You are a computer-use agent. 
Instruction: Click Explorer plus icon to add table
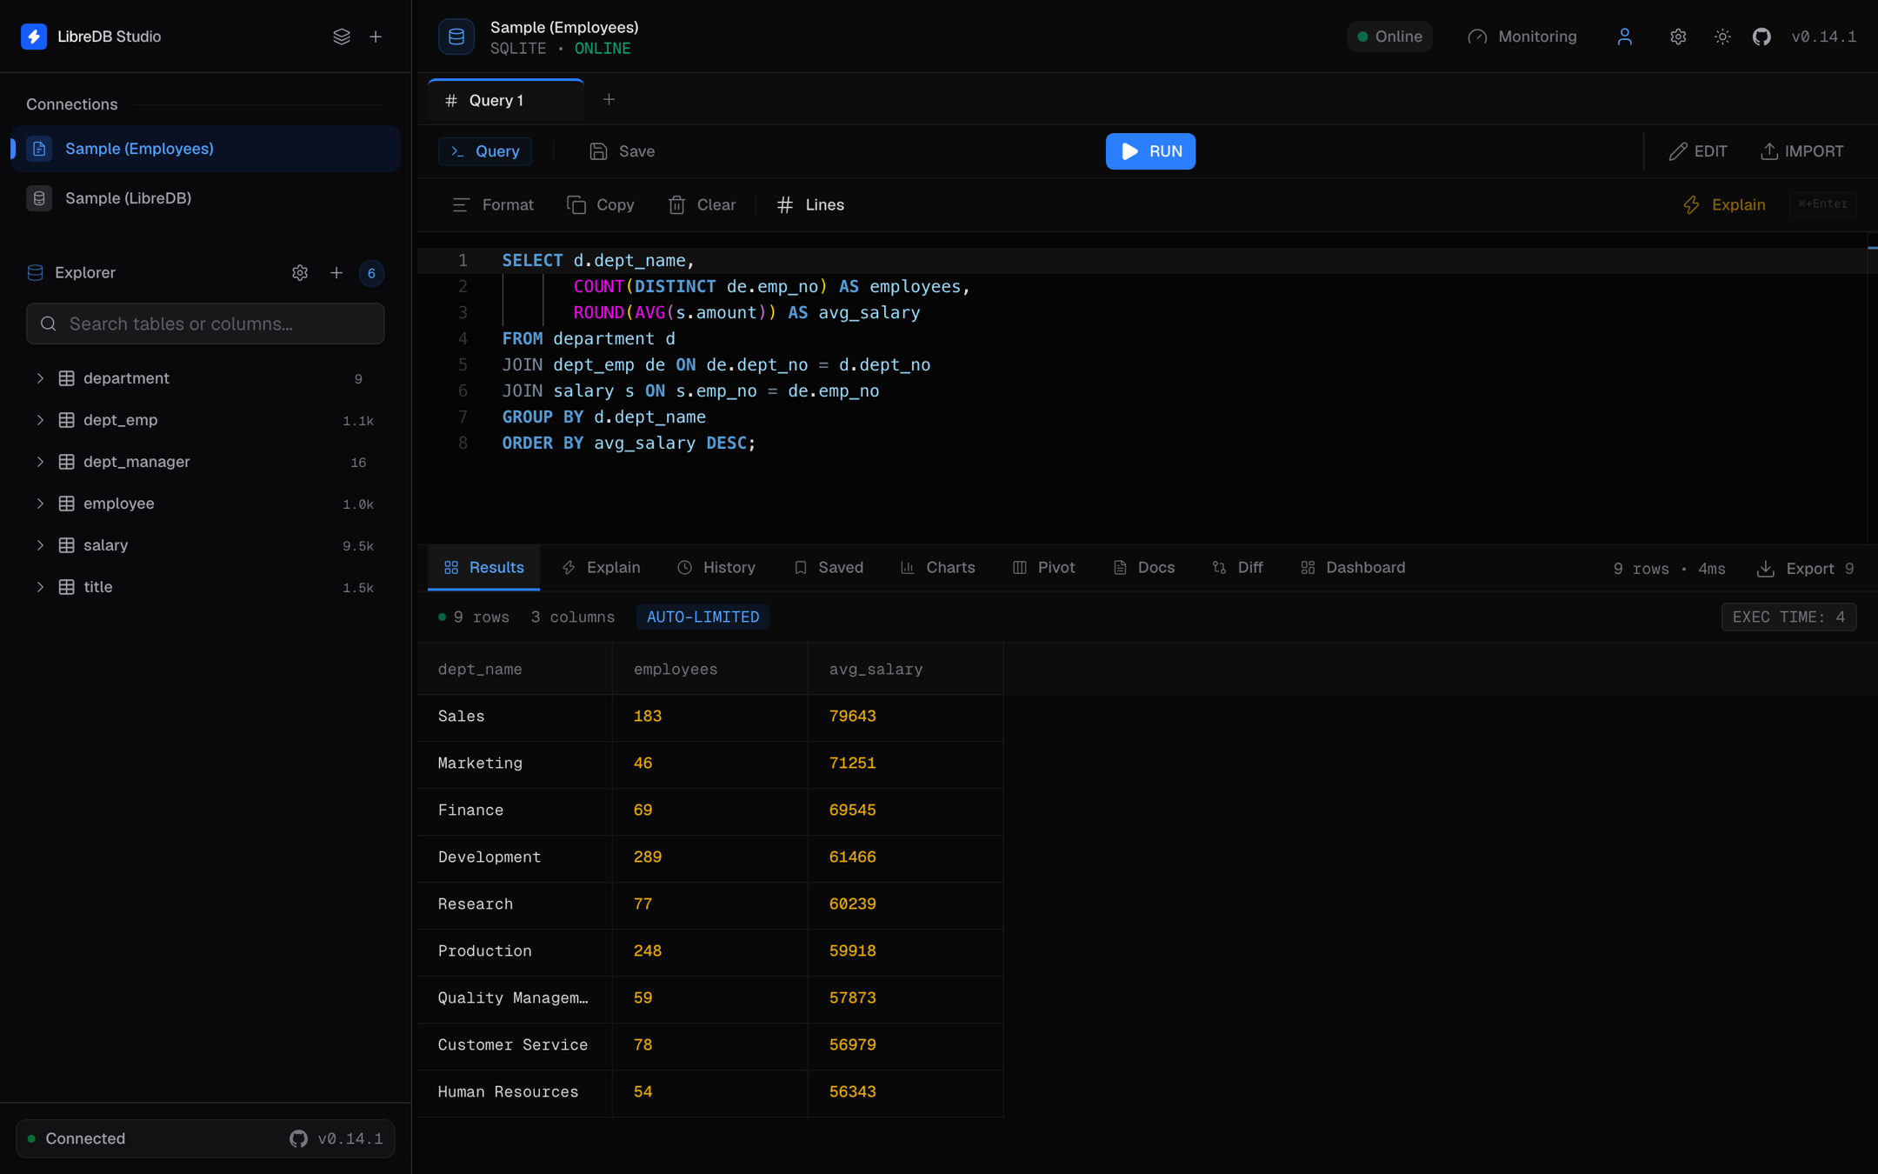pos(336,273)
